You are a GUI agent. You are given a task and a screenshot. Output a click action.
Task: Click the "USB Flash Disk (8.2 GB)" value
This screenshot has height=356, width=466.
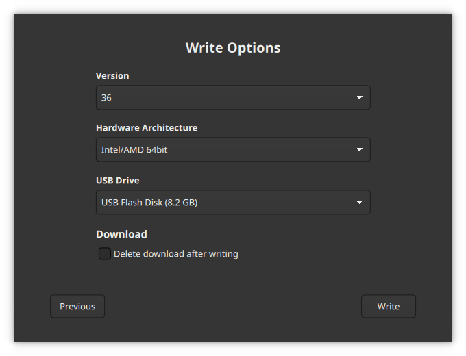(x=149, y=203)
